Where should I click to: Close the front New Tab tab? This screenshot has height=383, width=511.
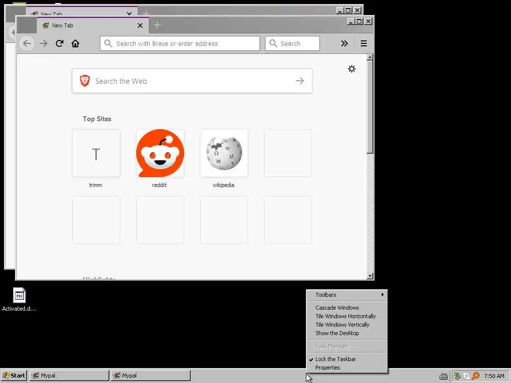point(140,25)
